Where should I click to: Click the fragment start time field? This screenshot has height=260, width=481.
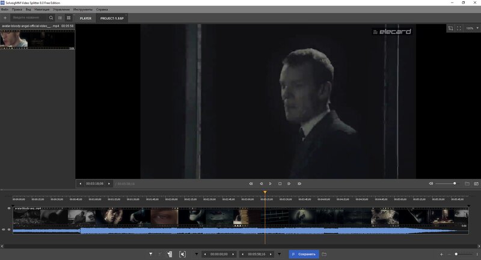point(219,254)
